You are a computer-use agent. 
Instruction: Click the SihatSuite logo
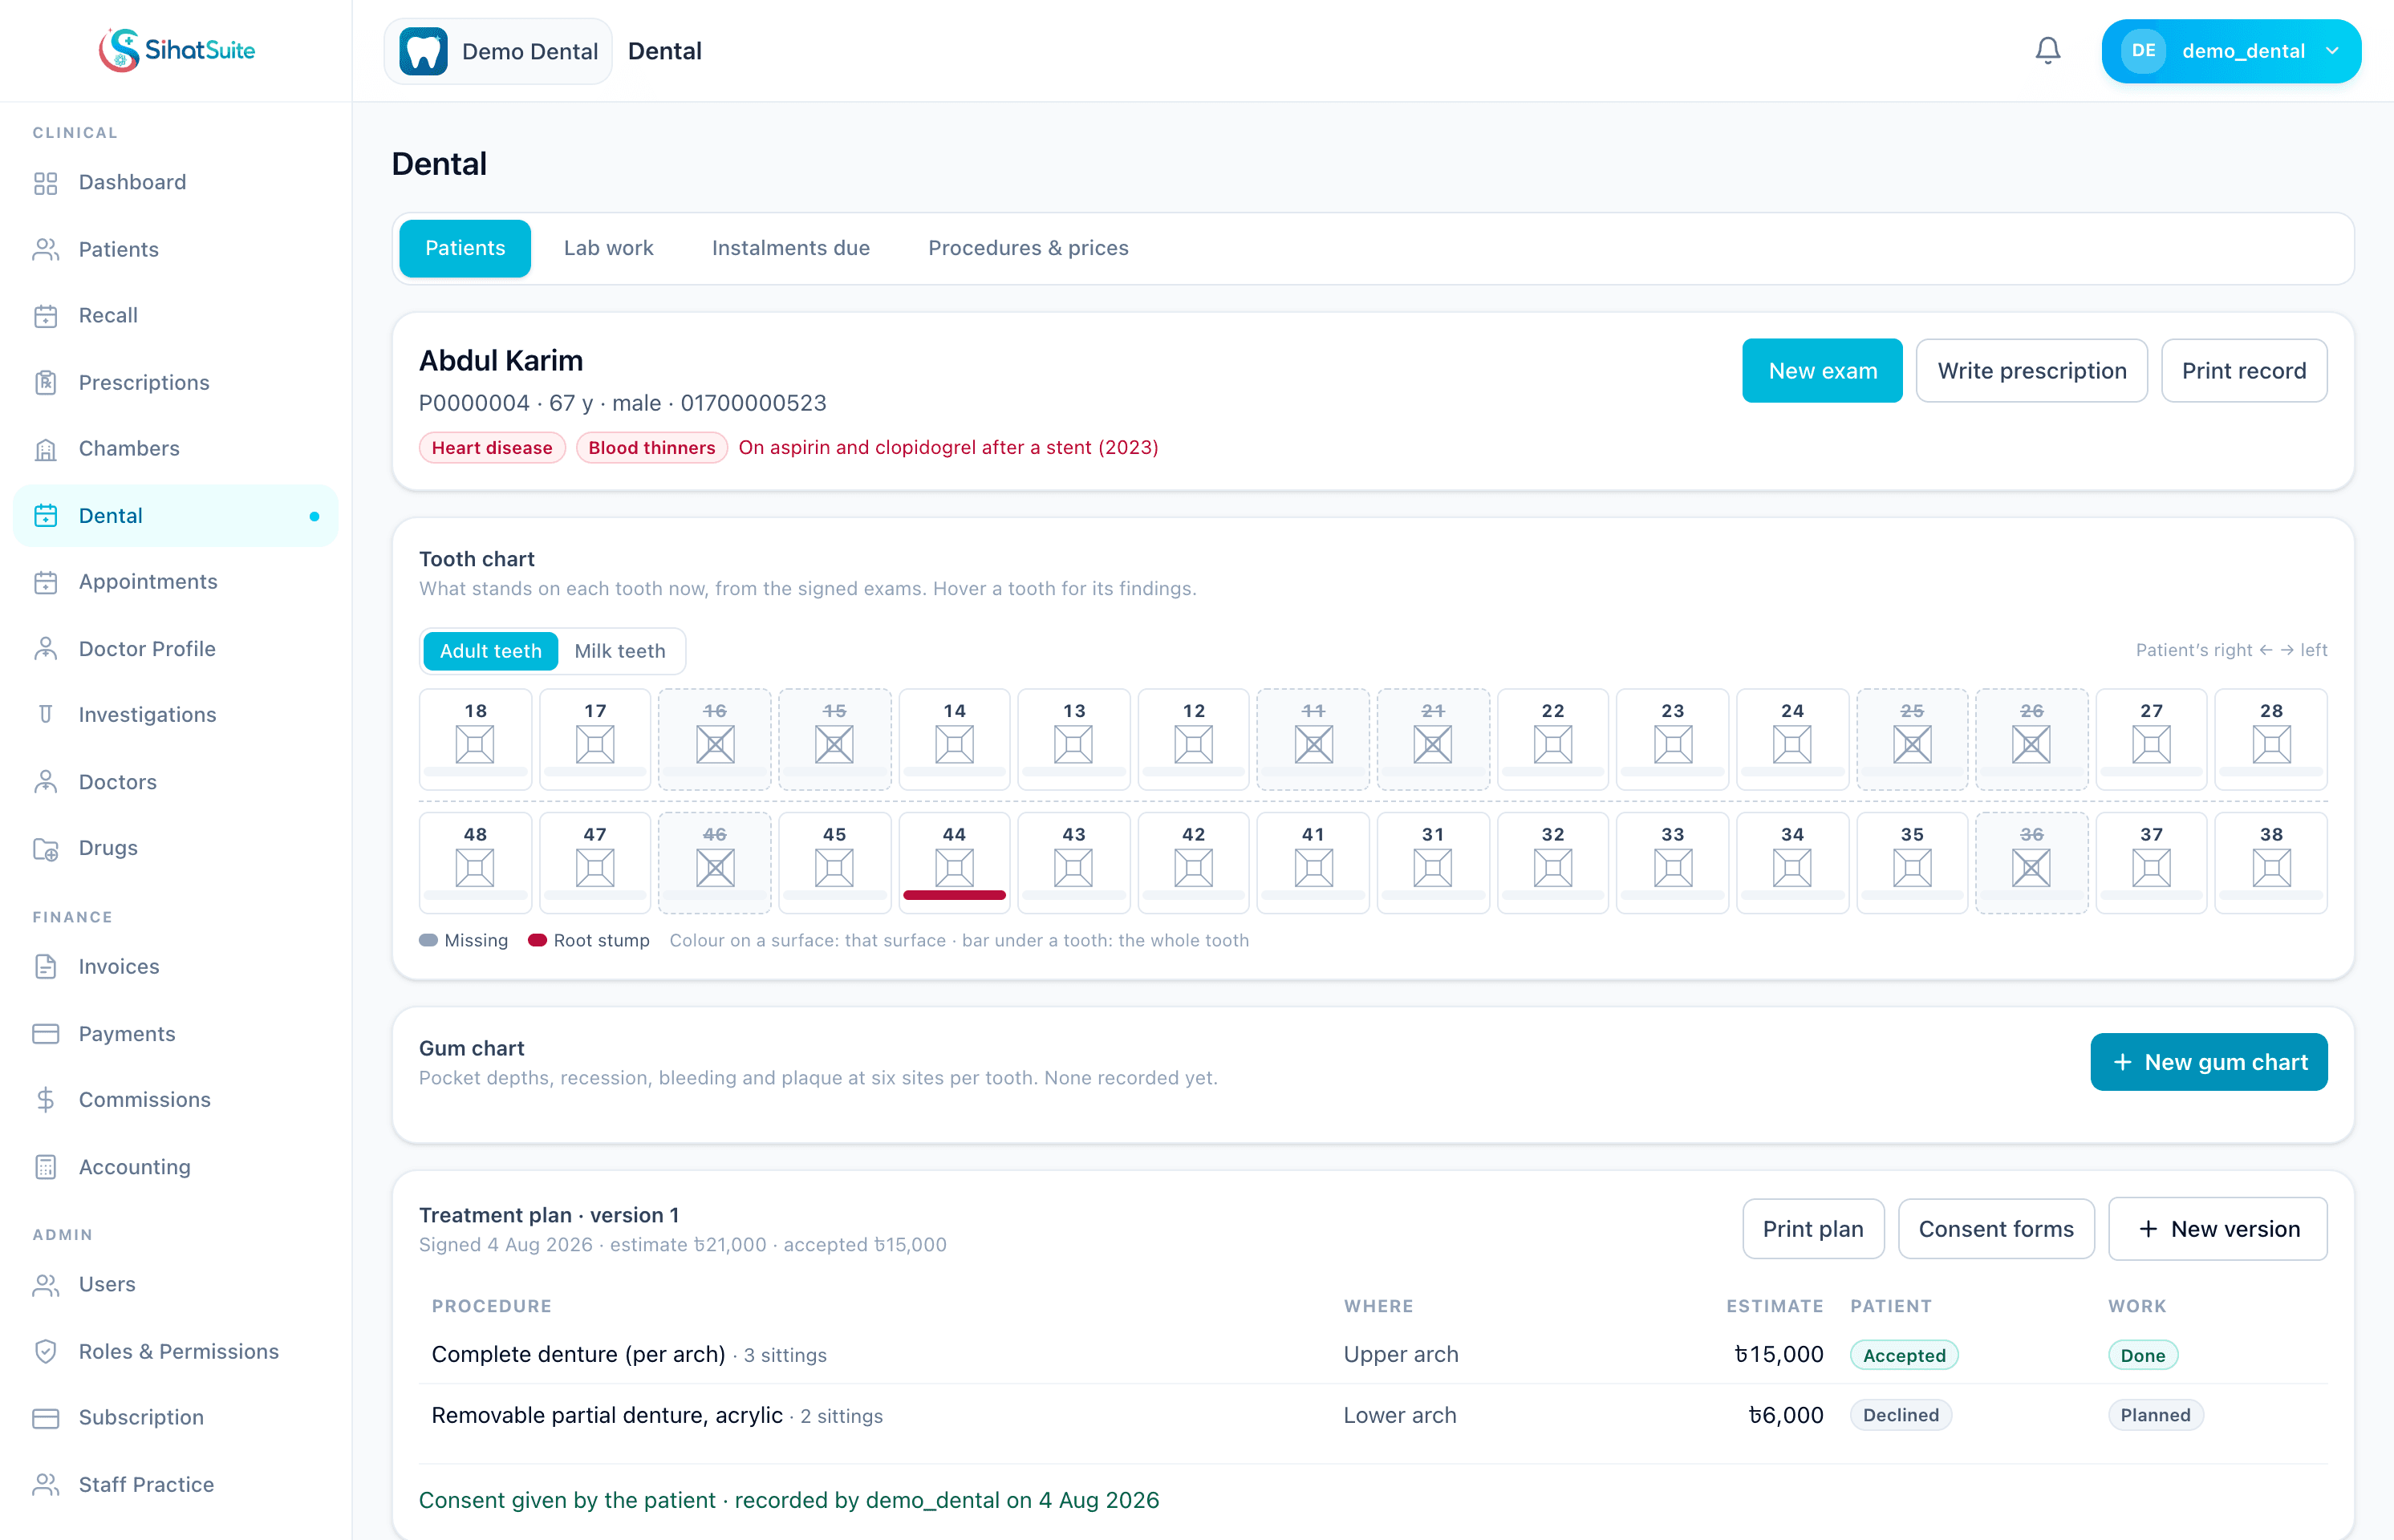[176, 50]
